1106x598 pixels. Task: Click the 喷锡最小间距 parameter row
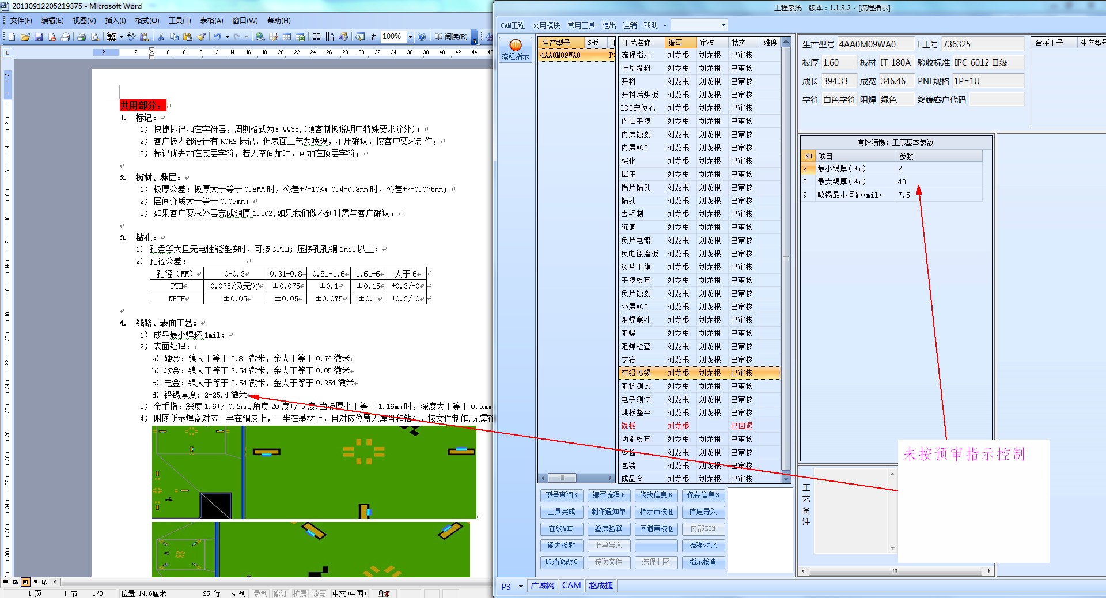click(892, 195)
